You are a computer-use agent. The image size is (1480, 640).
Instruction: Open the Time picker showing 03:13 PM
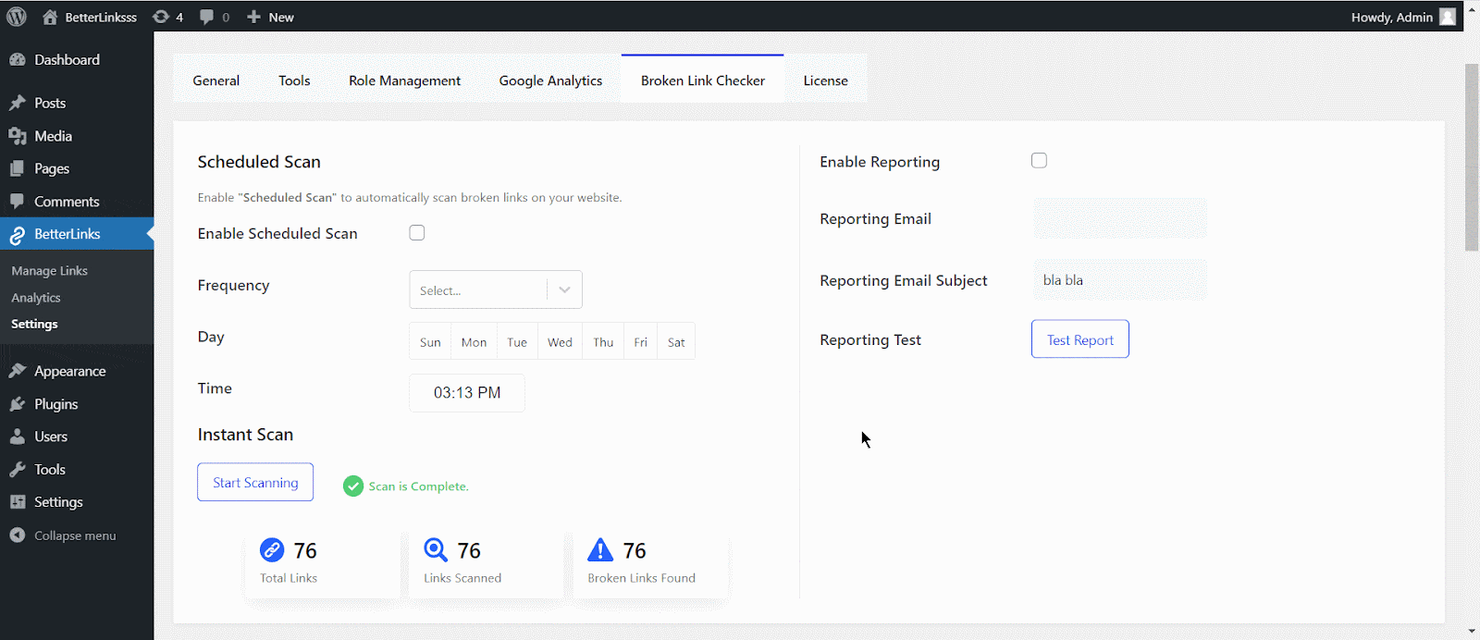[467, 393]
